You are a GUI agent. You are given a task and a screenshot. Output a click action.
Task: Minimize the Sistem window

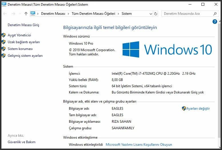(x=190, y=4)
